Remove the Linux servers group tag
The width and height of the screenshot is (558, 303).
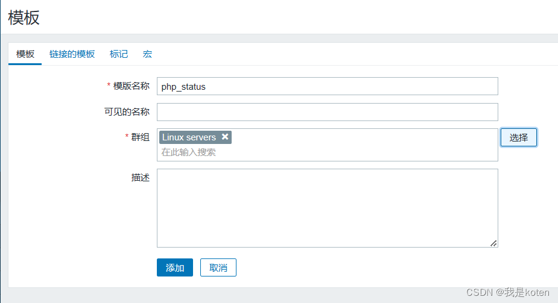(225, 137)
